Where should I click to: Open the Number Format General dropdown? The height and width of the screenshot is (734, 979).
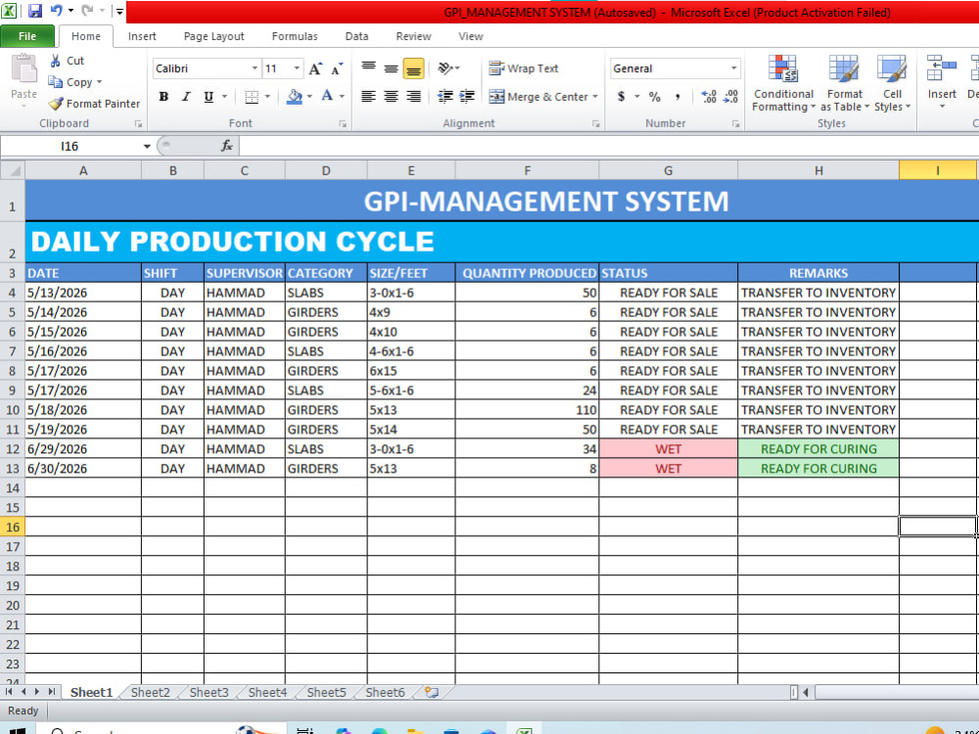pos(733,69)
